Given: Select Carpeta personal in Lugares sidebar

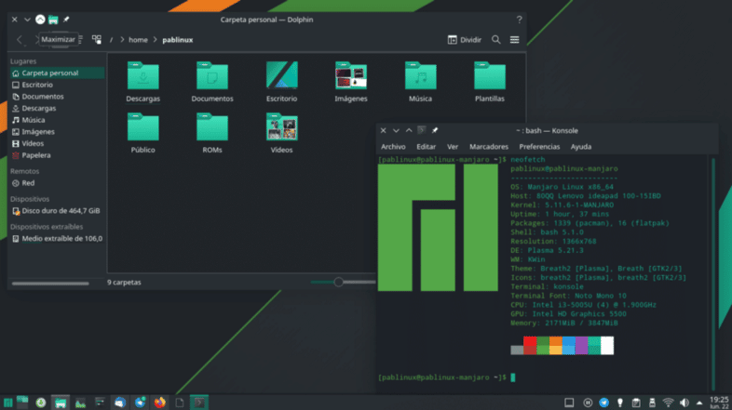Looking at the screenshot, I should (x=57, y=73).
